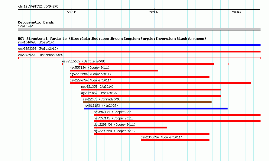Open the esv3693393 (Palta2015) label
The height and width of the screenshot is (161, 269).
(38, 49)
